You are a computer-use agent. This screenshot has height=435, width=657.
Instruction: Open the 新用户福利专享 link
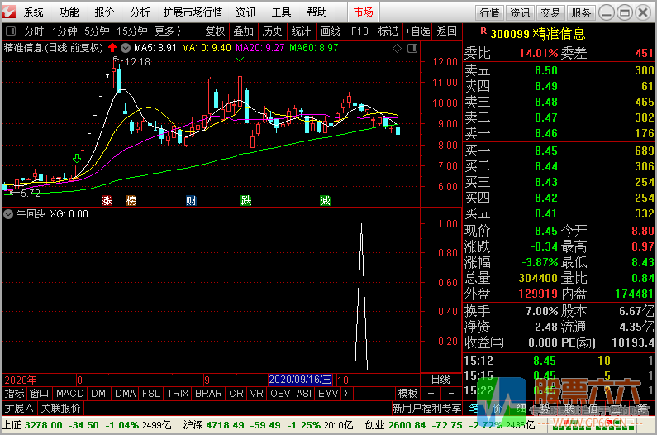point(427,409)
